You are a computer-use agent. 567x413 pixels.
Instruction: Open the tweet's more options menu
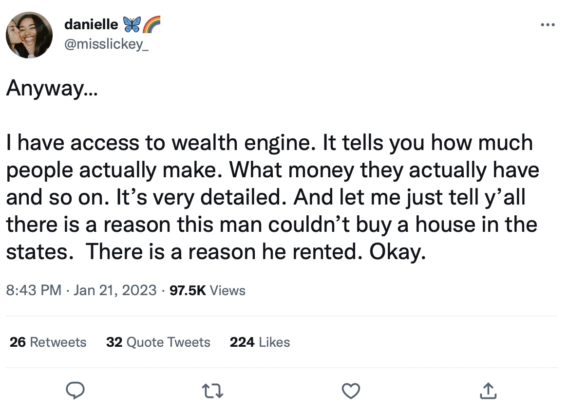coord(548,24)
